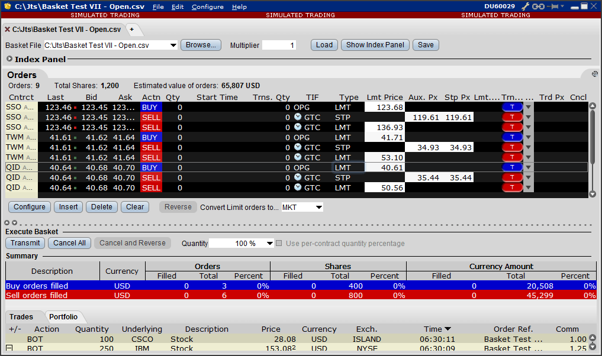Click the Cancel and Reverse button
Screen dimensions: 602x356
coord(132,243)
